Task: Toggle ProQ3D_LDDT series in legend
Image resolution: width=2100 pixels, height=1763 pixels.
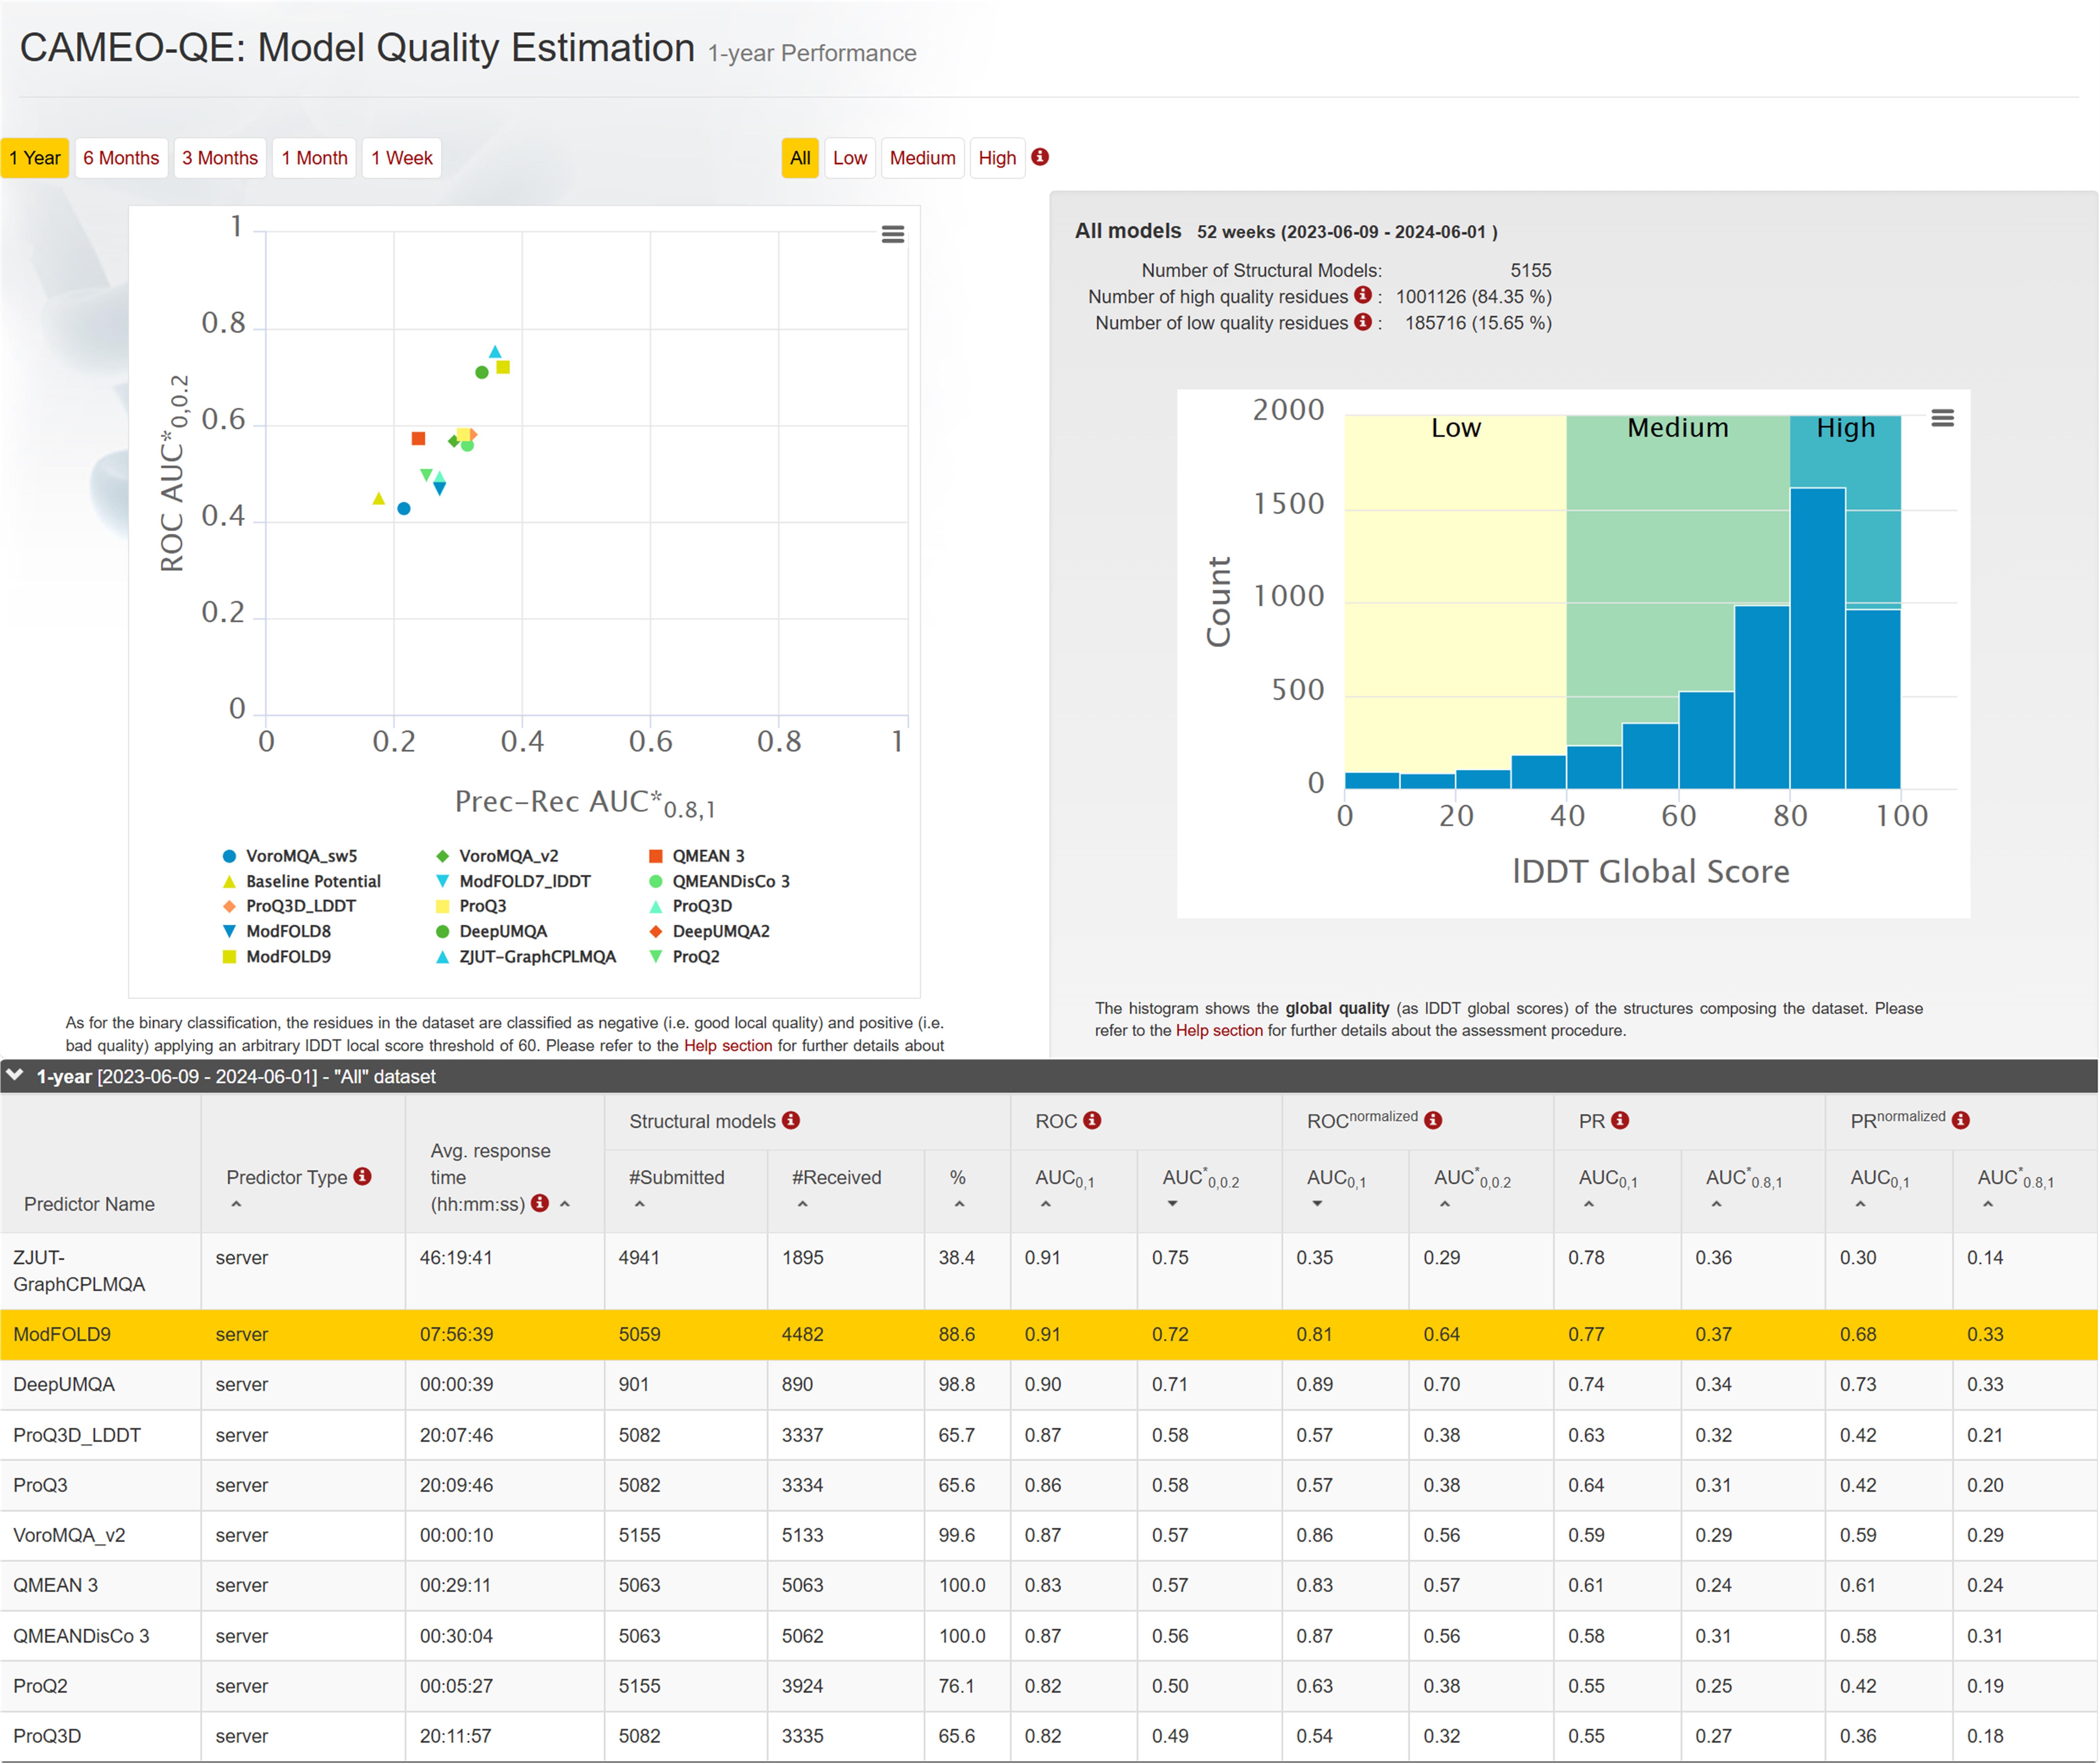Action: (x=289, y=906)
